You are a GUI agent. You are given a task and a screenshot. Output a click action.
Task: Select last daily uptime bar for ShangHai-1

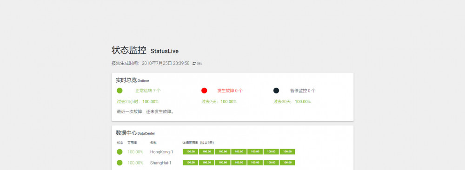[287, 163]
